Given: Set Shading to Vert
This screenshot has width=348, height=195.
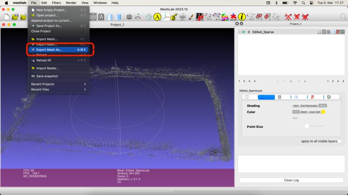Looking at the screenshot, I should point(296,106).
